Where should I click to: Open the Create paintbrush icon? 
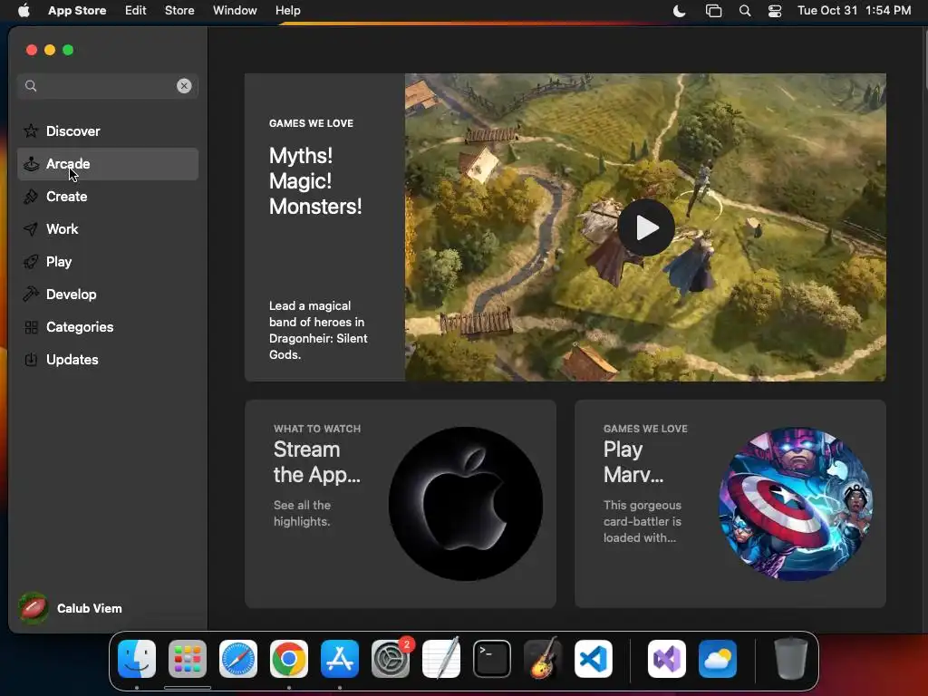(x=31, y=197)
